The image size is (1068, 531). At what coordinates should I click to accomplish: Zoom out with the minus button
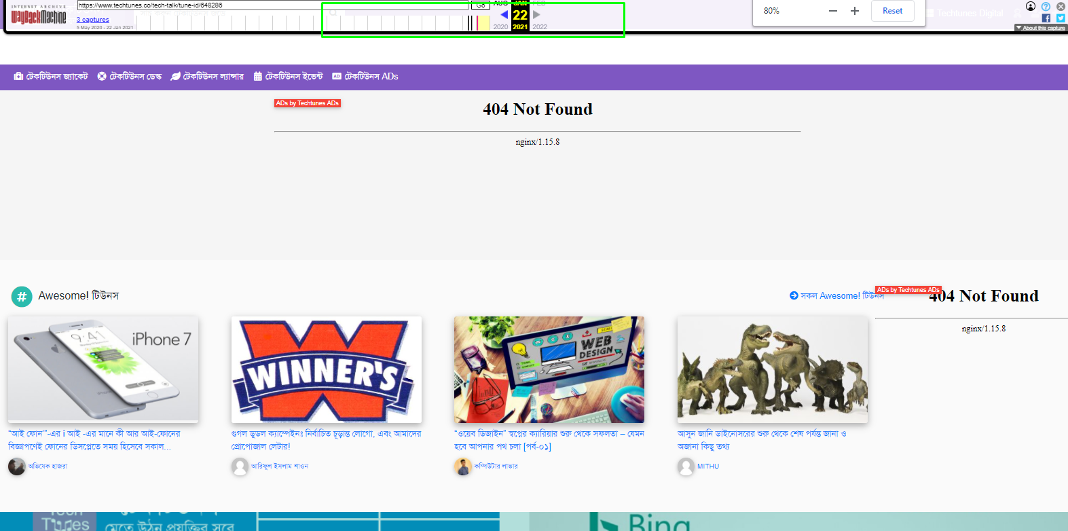[833, 11]
